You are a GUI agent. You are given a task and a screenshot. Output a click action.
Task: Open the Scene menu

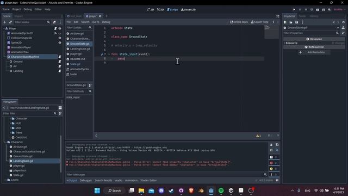[x=6, y=9]
